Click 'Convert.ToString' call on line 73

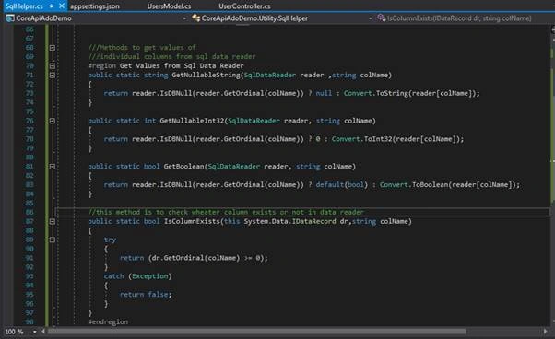click(376, 93)
